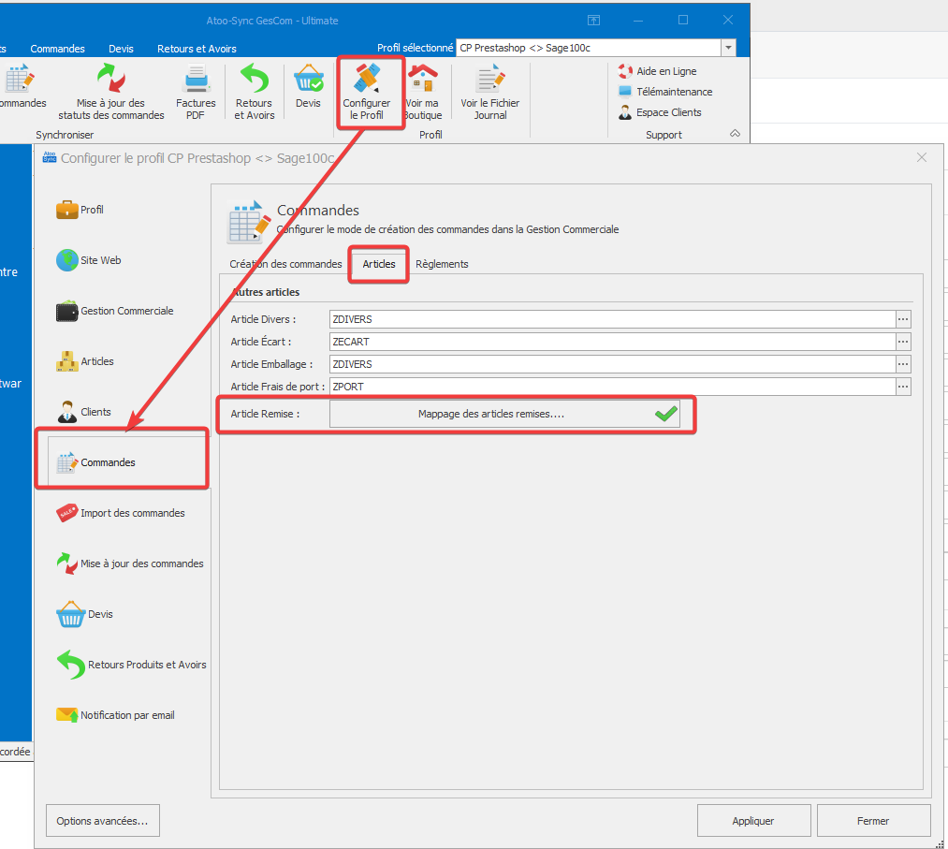Open the Commandes ribbon menu tab
The width and height of the screenshot is (948, 849).
(57, 49)
